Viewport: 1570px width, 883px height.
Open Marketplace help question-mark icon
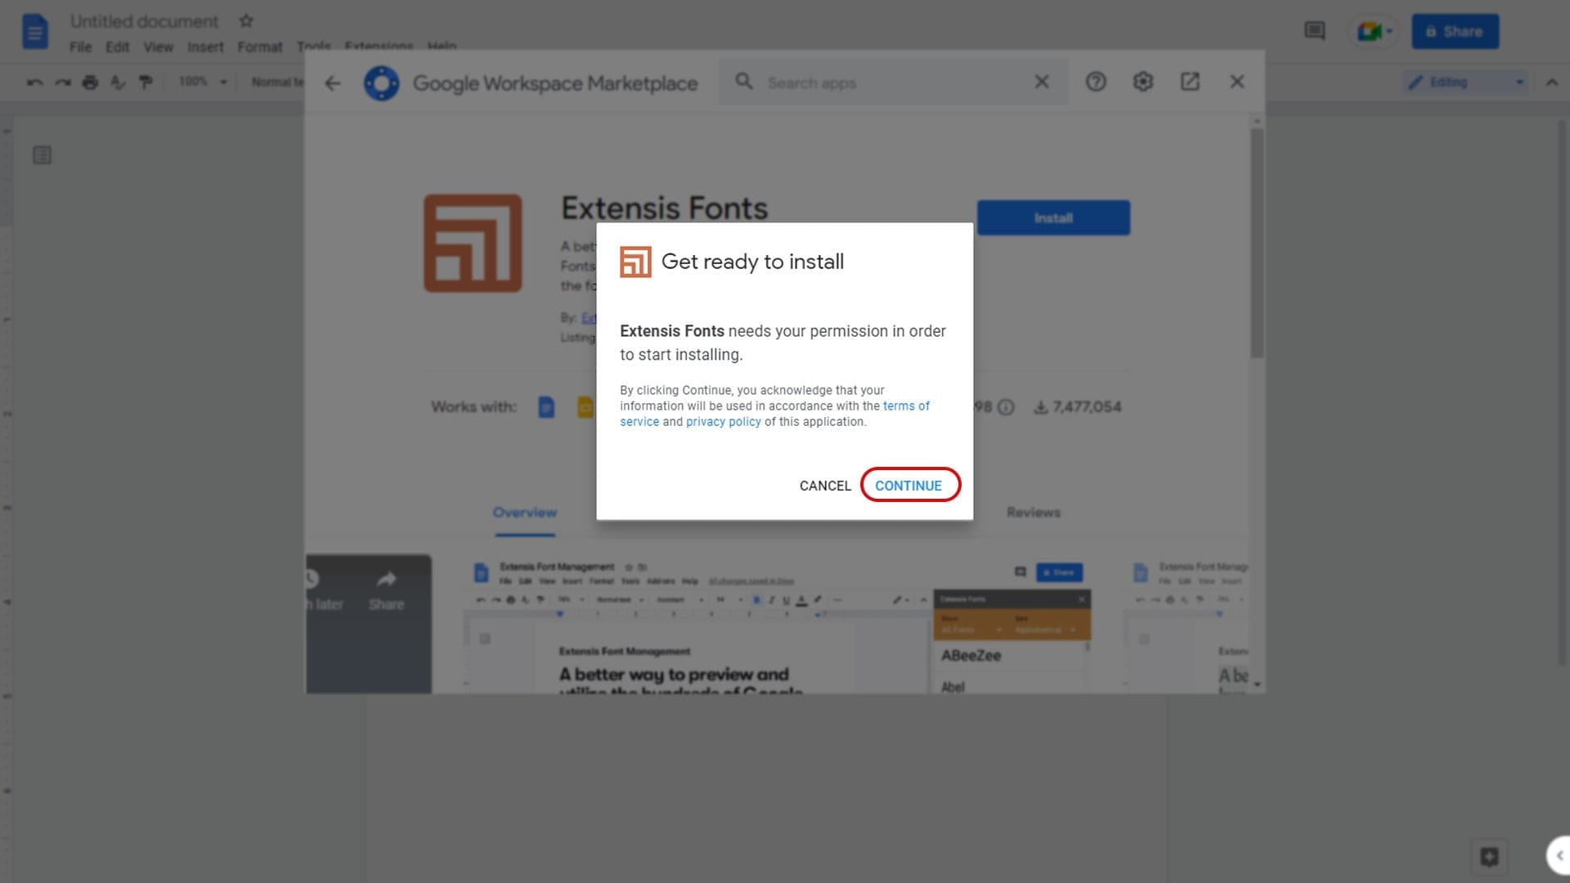[1096, 82]
